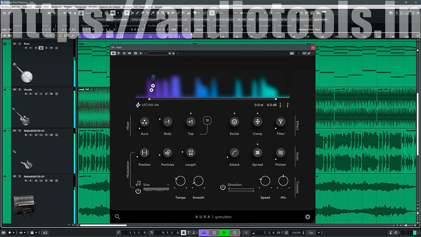
Task: Click the track list search magnifier
Action: (x=73, y=35)
